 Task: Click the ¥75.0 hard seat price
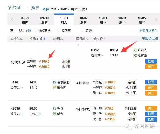tap(109, 108)
